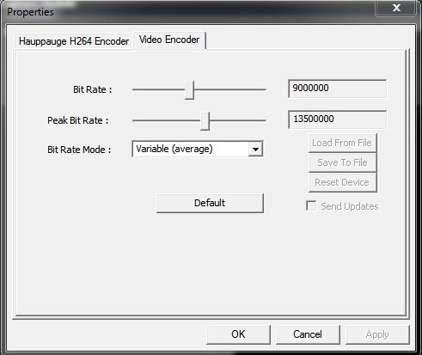Click the Peak Bit Rate slider thumb
Viewport: 422px width, 355px height.
coord(205,121)
